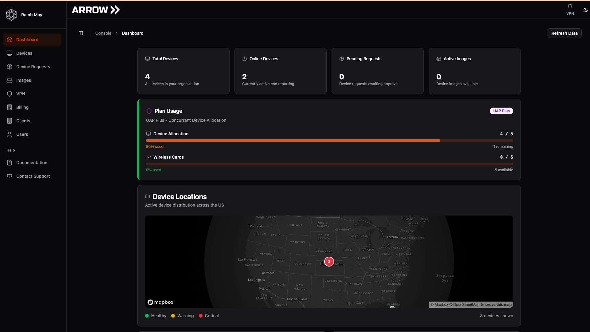Open the Devices page from the sidebar
This screenshot has width=590, height=332.
pyautogui.click(x=24, y=53)
